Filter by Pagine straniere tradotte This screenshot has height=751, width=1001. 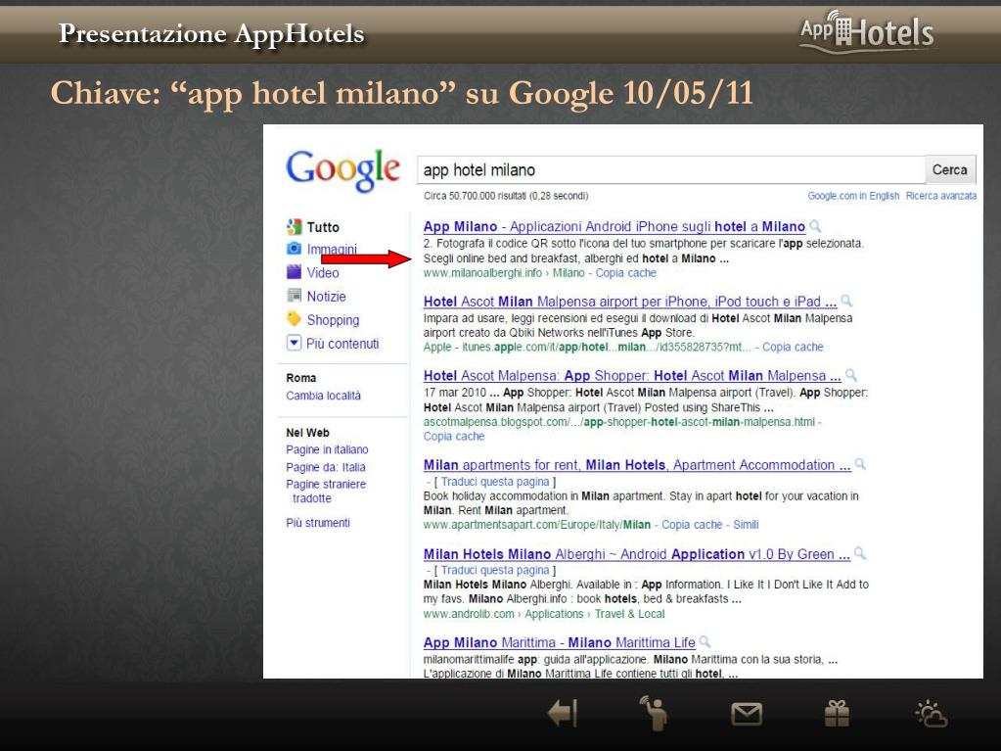(326, 492)
